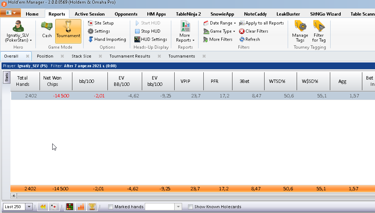Expand the vertical Stats side panel
Image resolution: width=375 pixels, height=213 pixels.
[7, 77]
